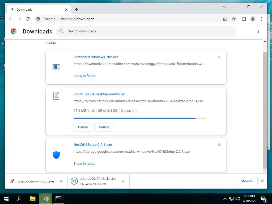Open Chrome's three-dot main menu

pos(261,19)
